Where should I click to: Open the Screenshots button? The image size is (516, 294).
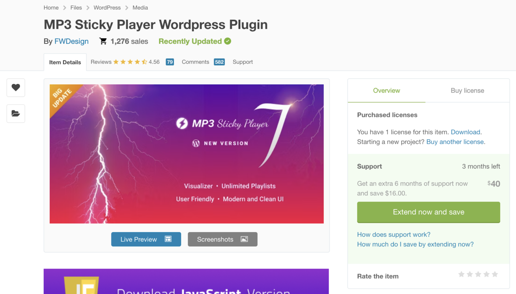(222, 239)
